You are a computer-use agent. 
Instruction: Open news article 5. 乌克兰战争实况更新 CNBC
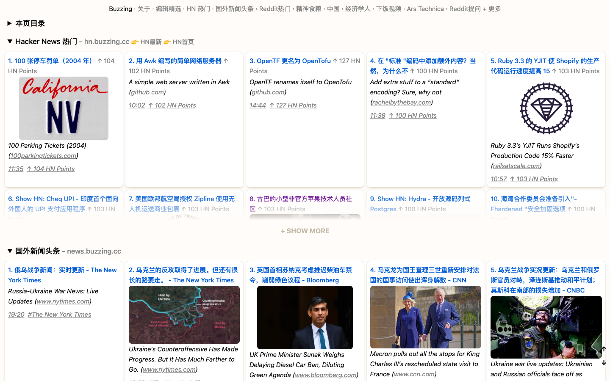545,280
